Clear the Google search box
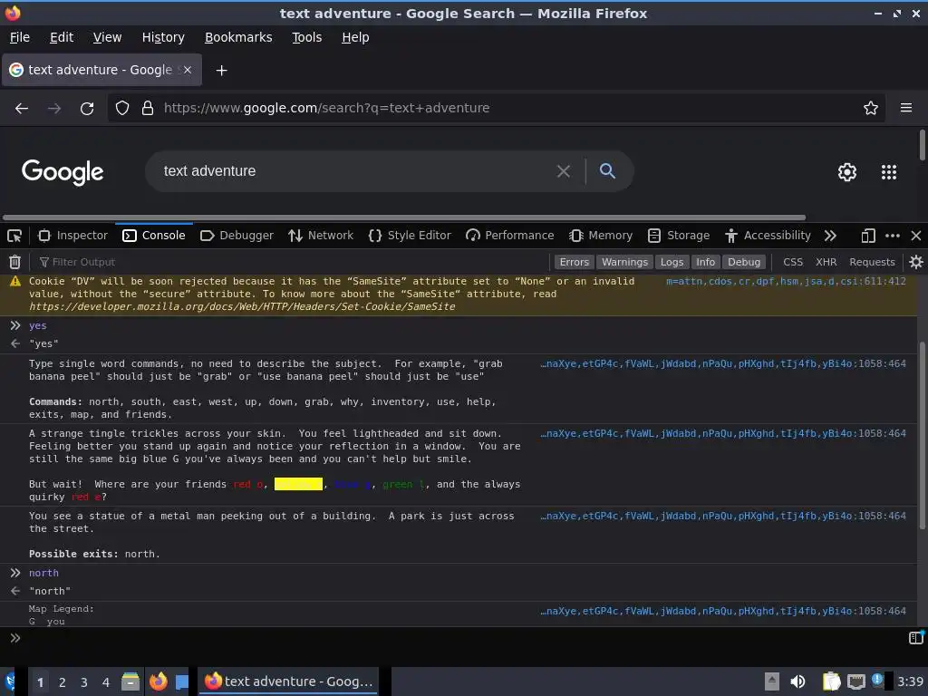 point(564,171)
